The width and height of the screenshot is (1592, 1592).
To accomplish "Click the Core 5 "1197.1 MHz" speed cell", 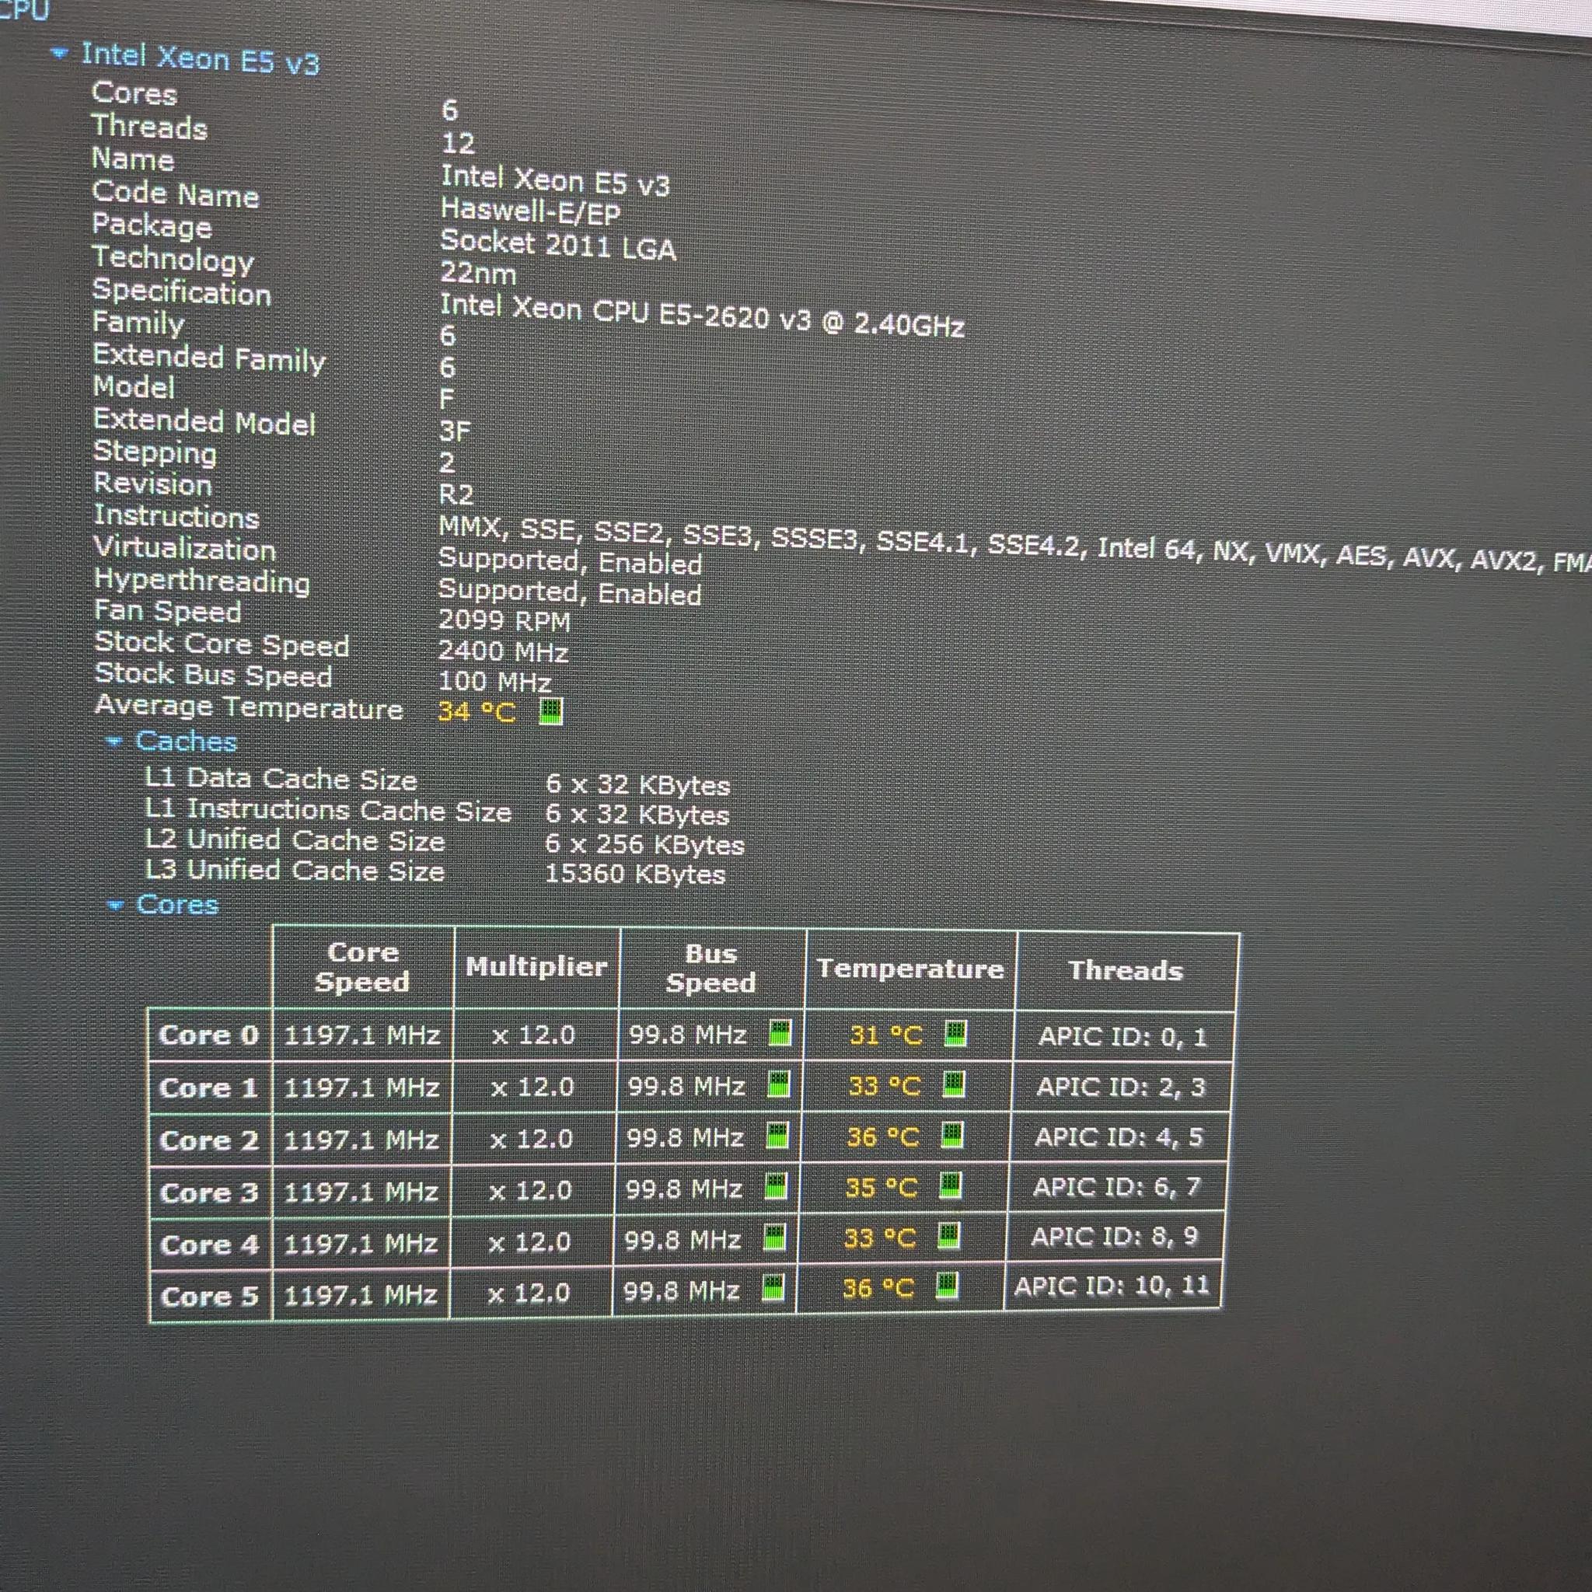I will (360, 1295).
